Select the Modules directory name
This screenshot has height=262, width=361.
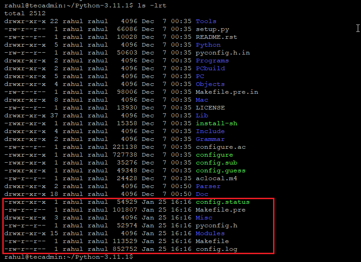click(210, 233)
